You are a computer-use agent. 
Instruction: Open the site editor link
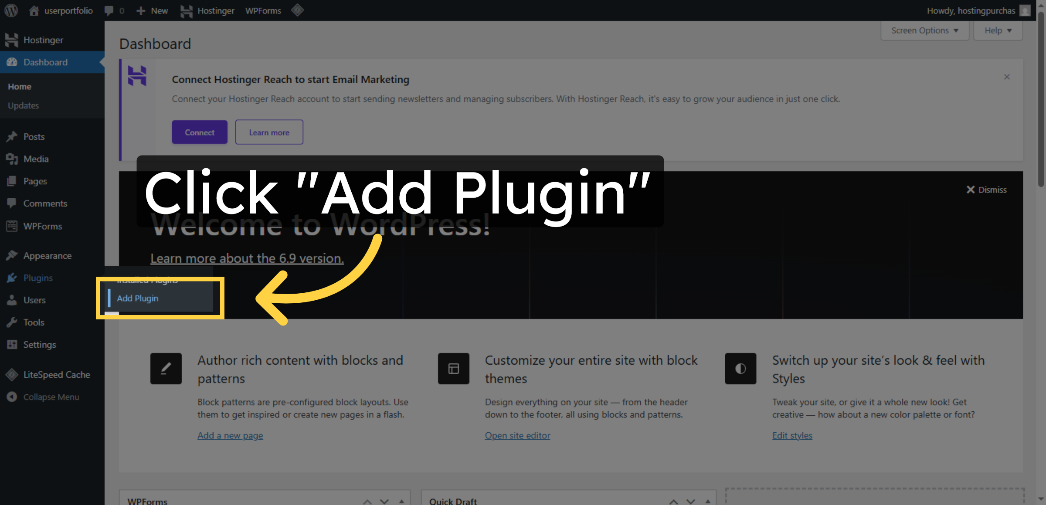coord(517,435)
